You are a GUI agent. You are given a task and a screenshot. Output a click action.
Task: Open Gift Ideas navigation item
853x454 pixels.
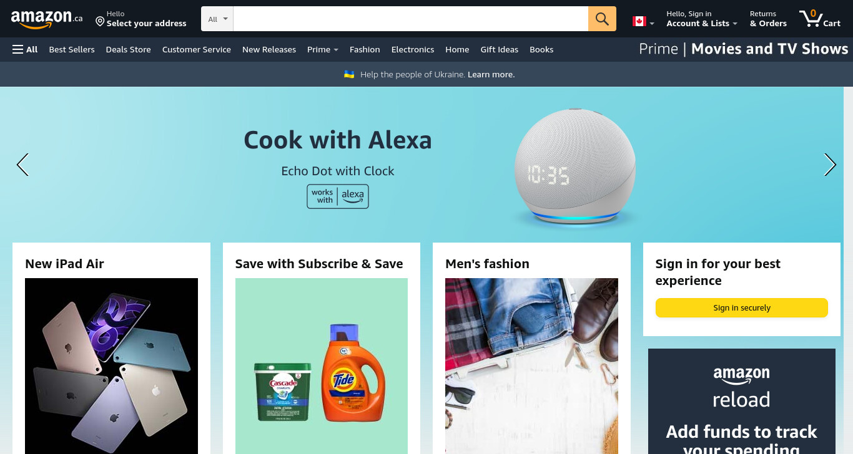[500, 49]
